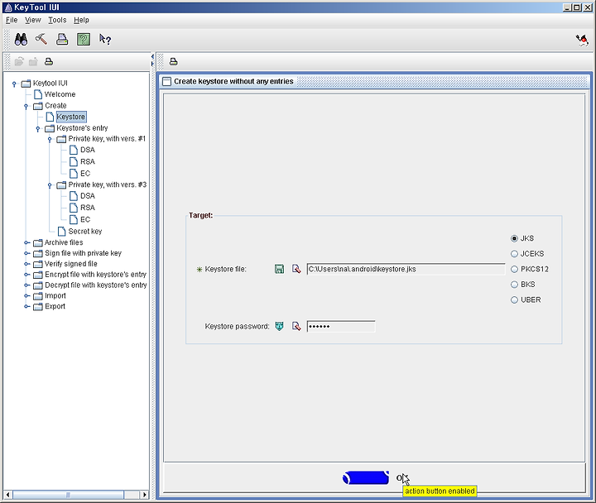This screenshot has width=596, height=503.
Task: Click the hammer tool icon in toolbar
Action: click(41, 39)
